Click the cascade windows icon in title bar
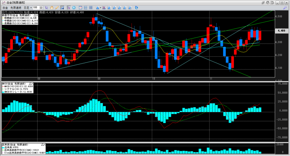Screen dimensions: 290x156 (x=272, y=3)
